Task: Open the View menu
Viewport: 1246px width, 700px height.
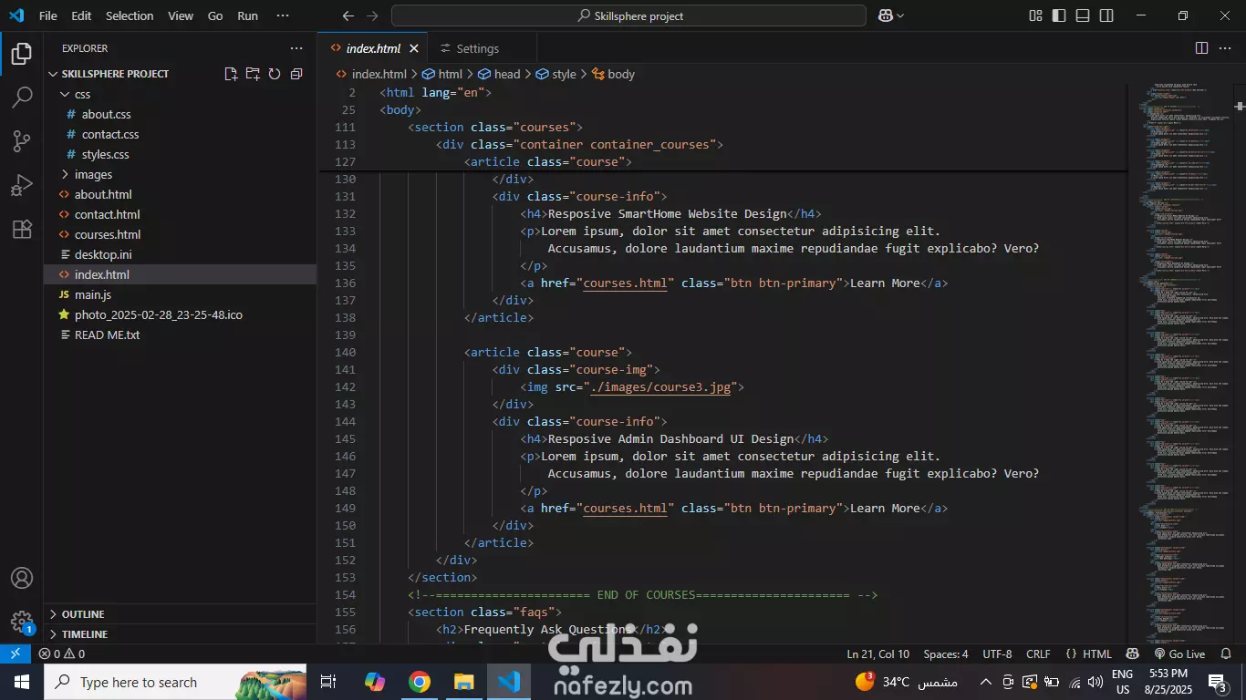Action: (x=181, y=15)
